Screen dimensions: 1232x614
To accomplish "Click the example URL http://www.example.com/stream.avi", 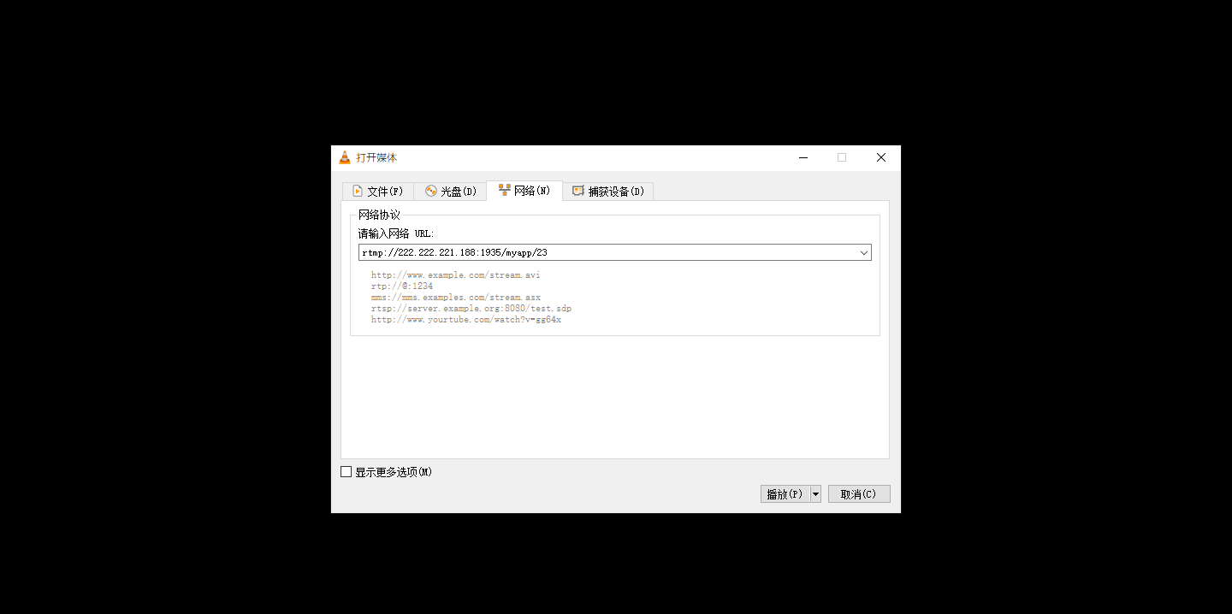I will 454,275.
